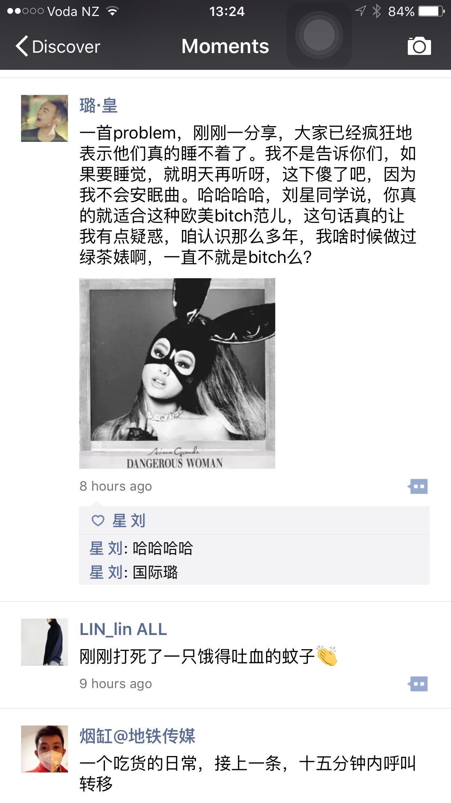Reply to 星 刘's 哈哈哈哈 comment

coord(254,548)
